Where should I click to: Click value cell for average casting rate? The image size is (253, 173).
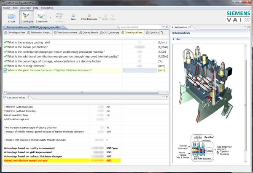[x=140, y=42]
